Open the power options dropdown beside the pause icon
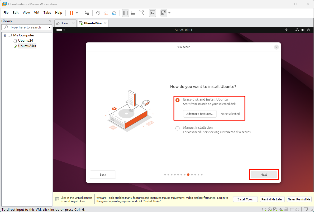This screenshot has height=212, width=314. click(77, 13)
